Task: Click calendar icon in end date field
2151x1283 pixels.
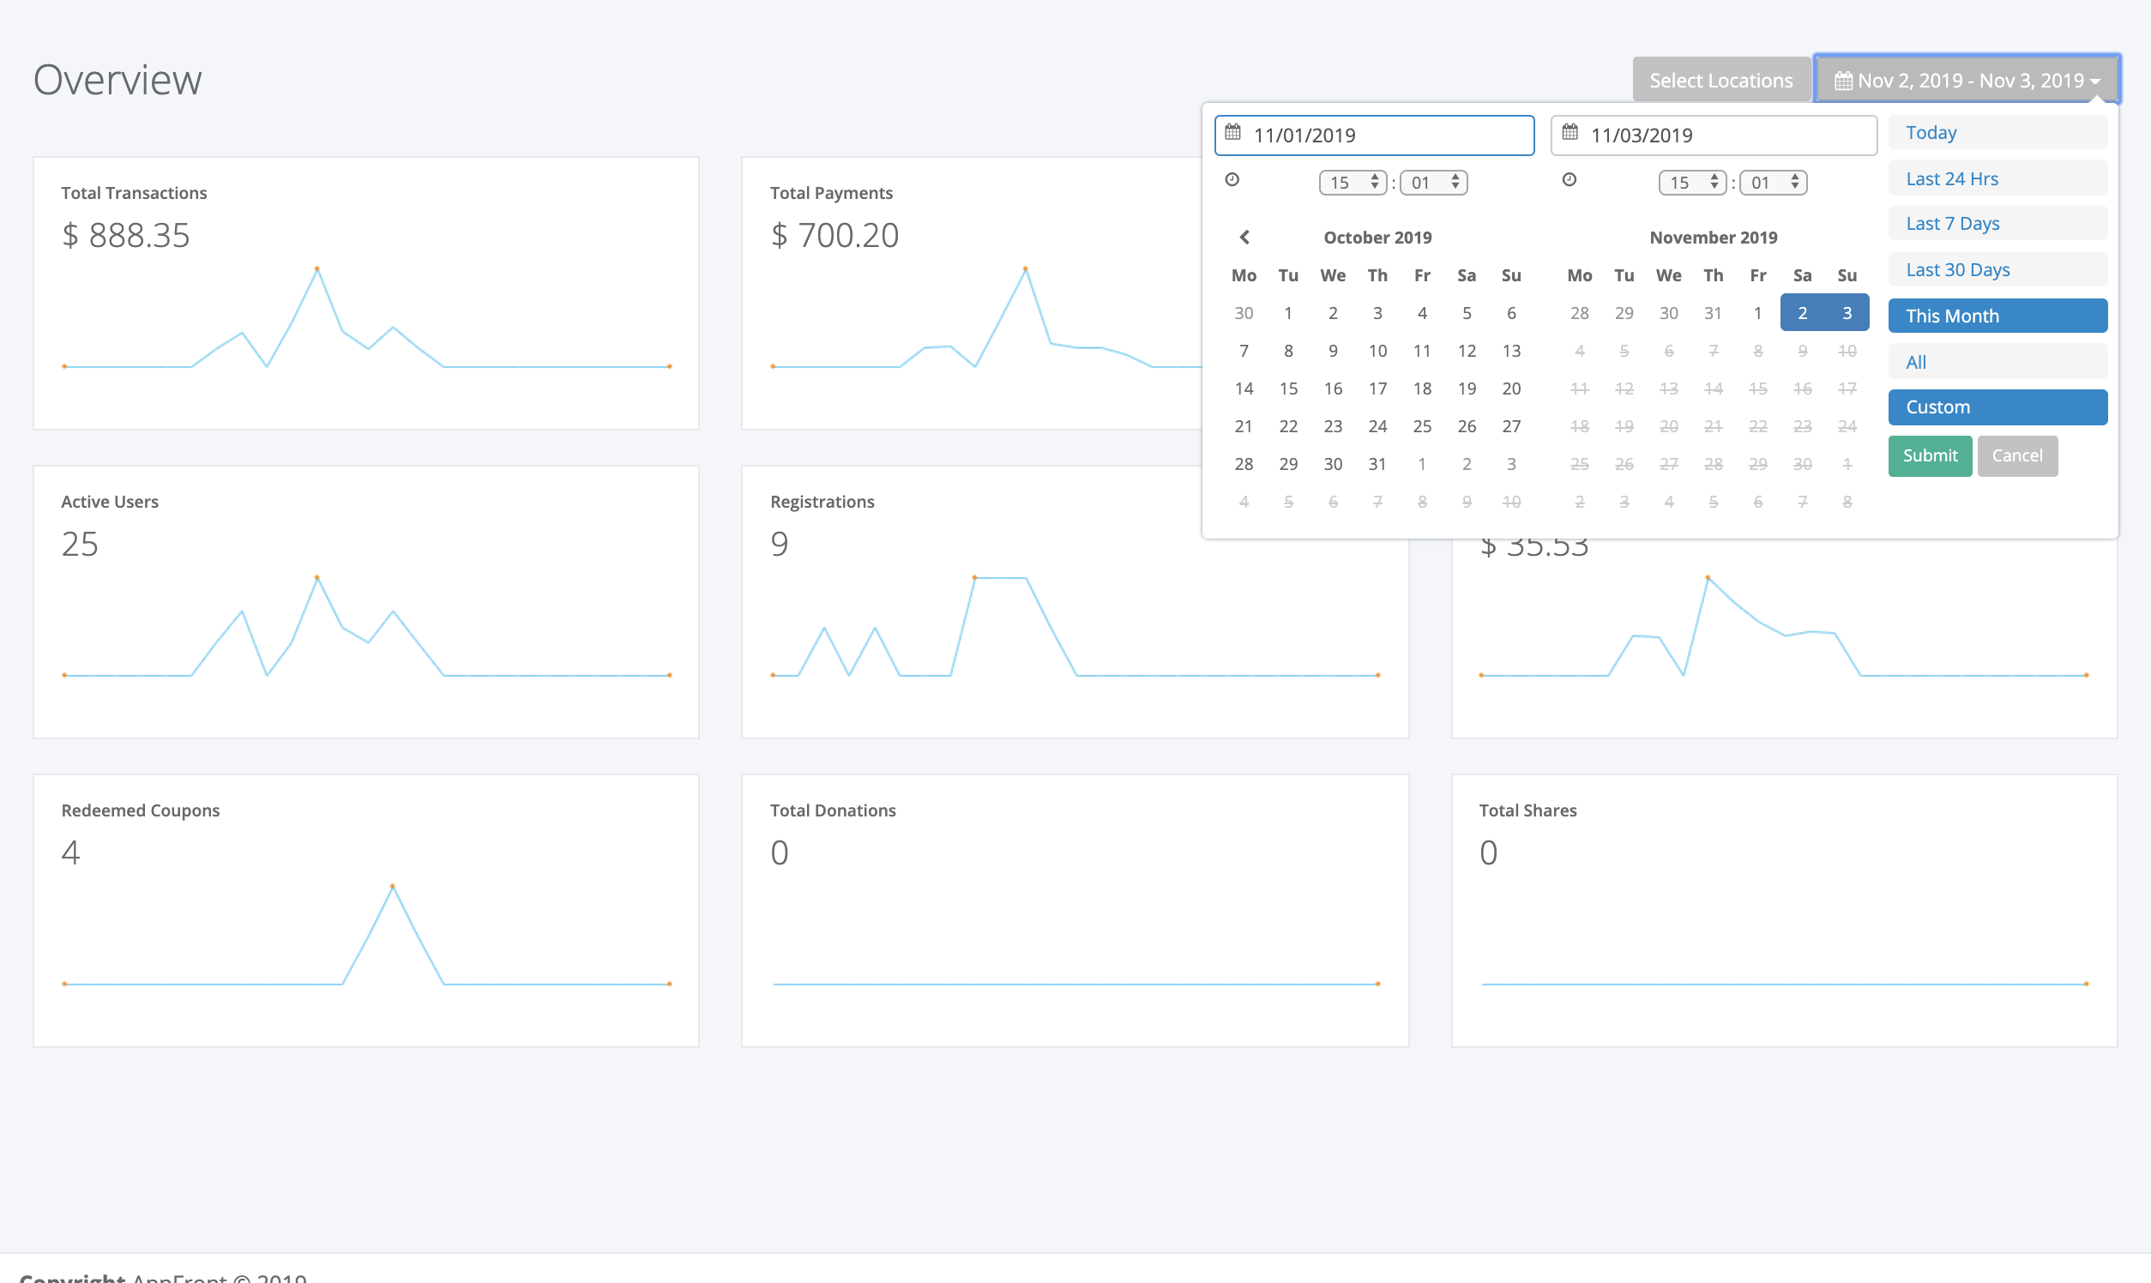Action: coord(1570,133)
